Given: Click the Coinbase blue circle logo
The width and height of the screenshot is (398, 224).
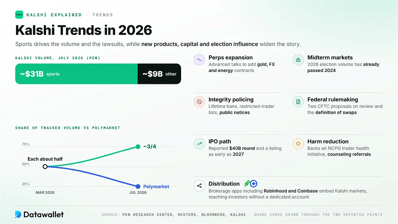Looking at the screenshot, I should [x=254, y=183].
